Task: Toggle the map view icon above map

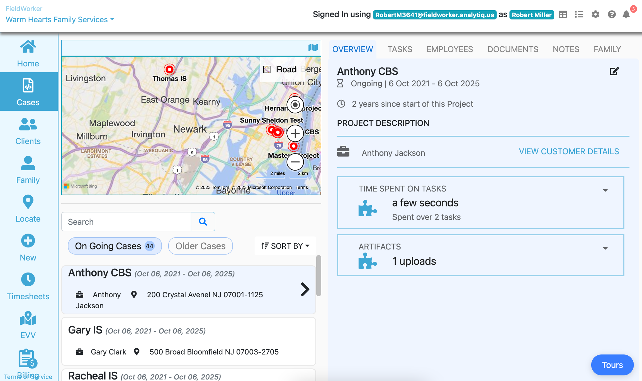Action: [313, 48]
